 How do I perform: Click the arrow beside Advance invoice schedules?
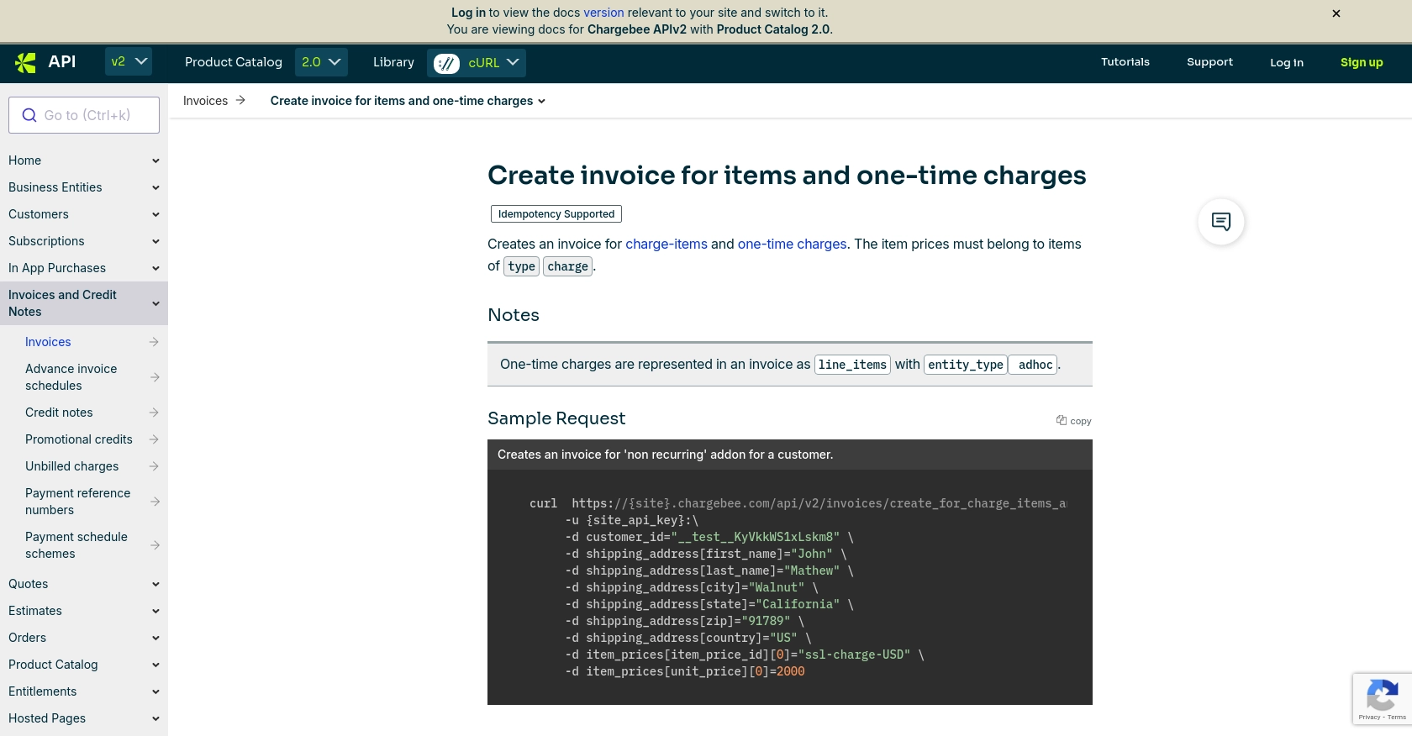(155, 377)
